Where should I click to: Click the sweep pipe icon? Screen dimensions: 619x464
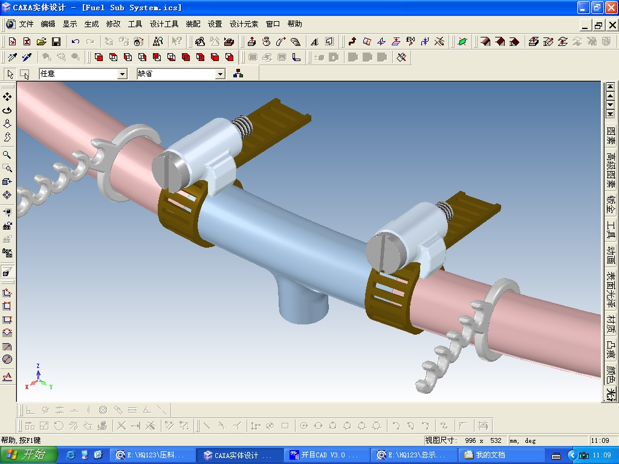click(x=280, y=42)
